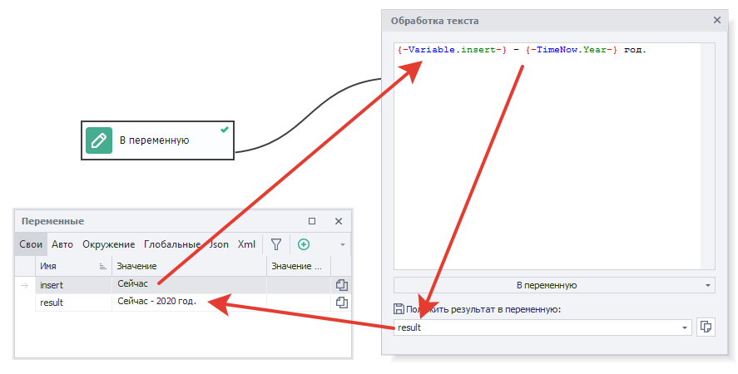Expand the result variable combo box arrow
This screenshot has height=374, width=738.
pos(685,327)
